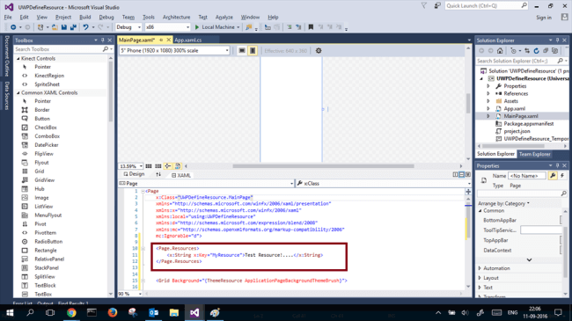Click the Solution Explorer Home icon

click(x=500, y=51)
